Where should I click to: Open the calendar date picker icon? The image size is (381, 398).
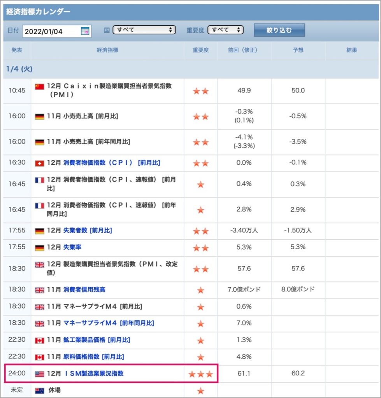click(85, 31)
